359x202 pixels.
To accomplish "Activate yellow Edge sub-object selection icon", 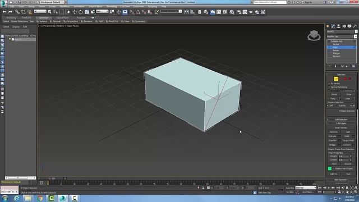I will pos(336,79).
